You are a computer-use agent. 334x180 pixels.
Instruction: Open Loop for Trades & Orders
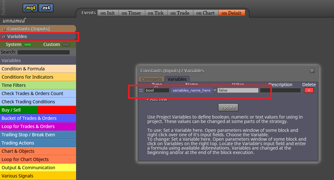[38, 126]
